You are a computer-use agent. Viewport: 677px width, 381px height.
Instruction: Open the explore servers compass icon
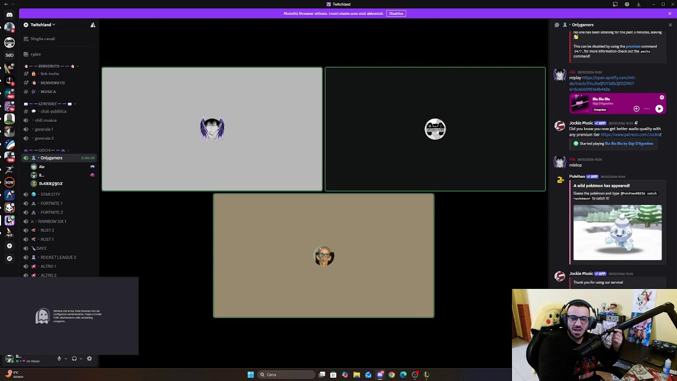(9, 259)
